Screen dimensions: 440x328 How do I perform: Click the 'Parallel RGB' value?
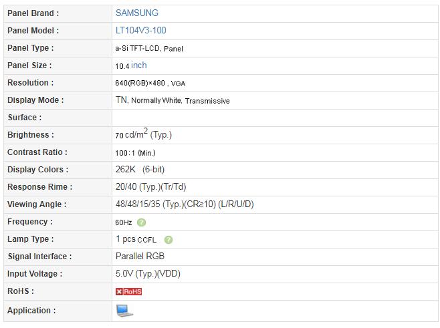pos(140,257)
